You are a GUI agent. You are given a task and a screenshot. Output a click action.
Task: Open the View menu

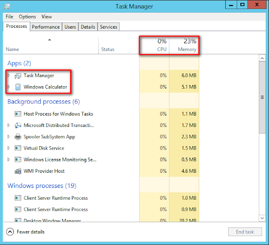coord(47,17)
